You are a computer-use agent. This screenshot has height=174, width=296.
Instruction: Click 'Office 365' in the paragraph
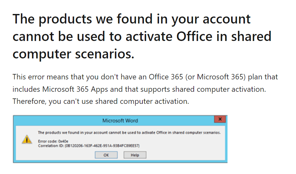pos(166,77)
